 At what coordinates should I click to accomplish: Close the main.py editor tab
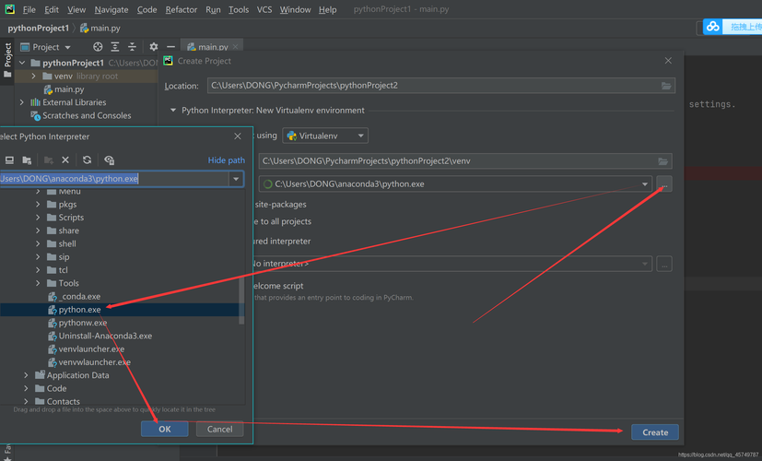click(x=236, y=47)
